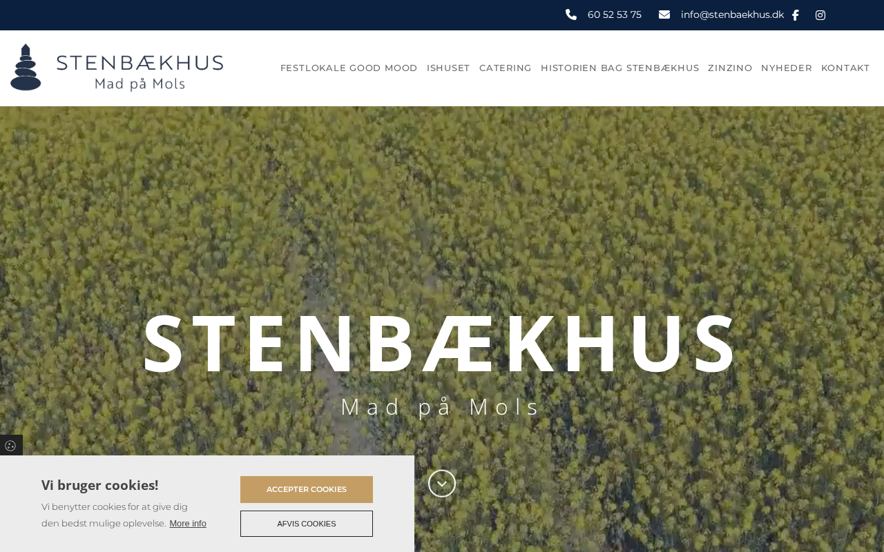Viewport: 884px width, 552px height.
Task: Open the Kontakt menu item
Action: point(845,68)
